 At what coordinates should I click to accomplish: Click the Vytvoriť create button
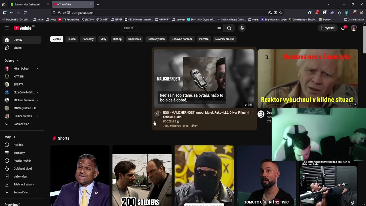327,28
